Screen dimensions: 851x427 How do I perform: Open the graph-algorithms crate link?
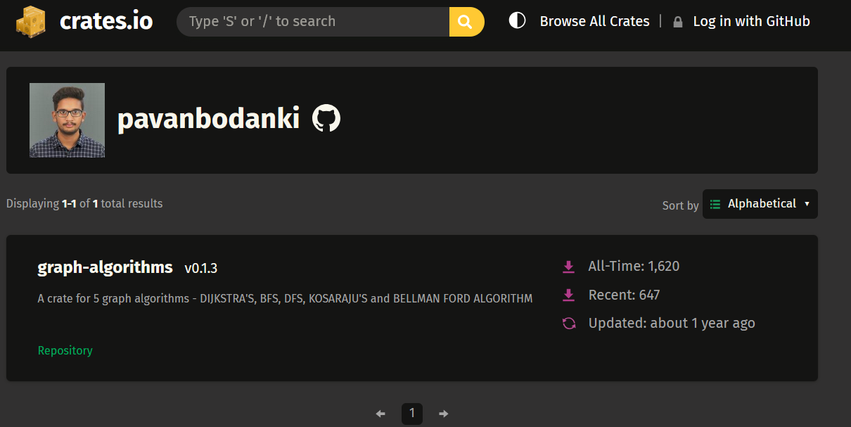[105, 267]
